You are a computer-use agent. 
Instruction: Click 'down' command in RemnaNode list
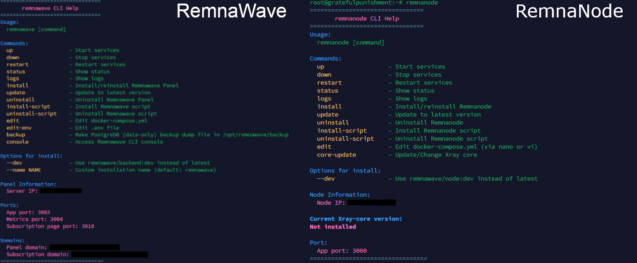324,75
